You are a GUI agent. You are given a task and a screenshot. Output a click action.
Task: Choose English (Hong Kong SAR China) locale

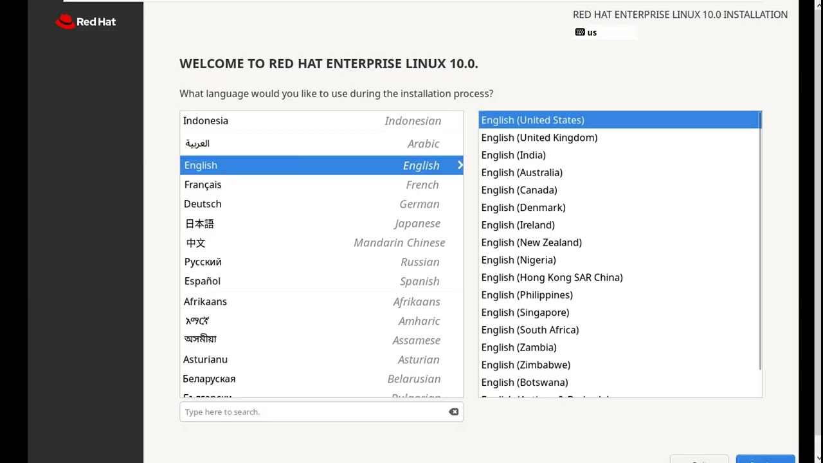(x=619, y=277)
